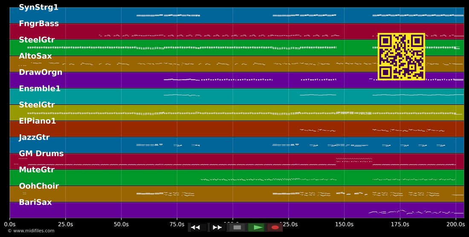Jump to the 200.0s time marker
Screen dimensions: 469x237
tap(455, 224)
